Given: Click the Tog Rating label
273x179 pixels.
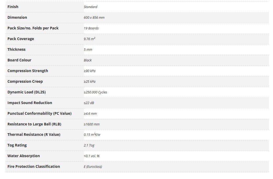Looking at the screenshot, I should pyautogui.click(x=17, y=145).
